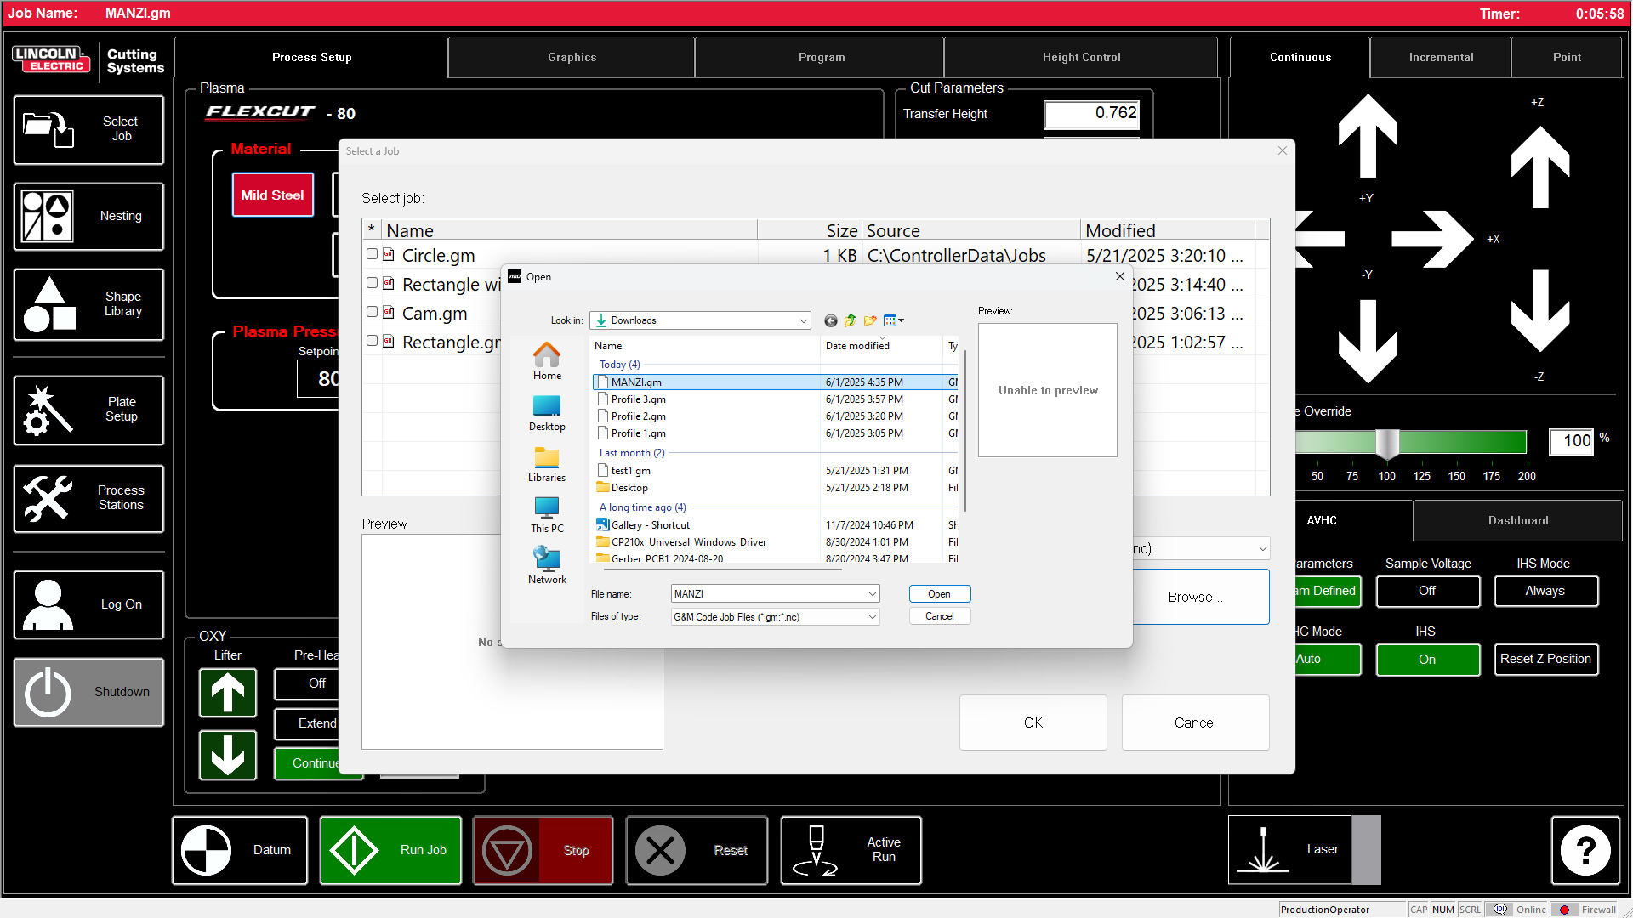Lower the OXY lifter with down arrow
Image resolution: width=1633 pixels, height=918 pixels.
228,755
